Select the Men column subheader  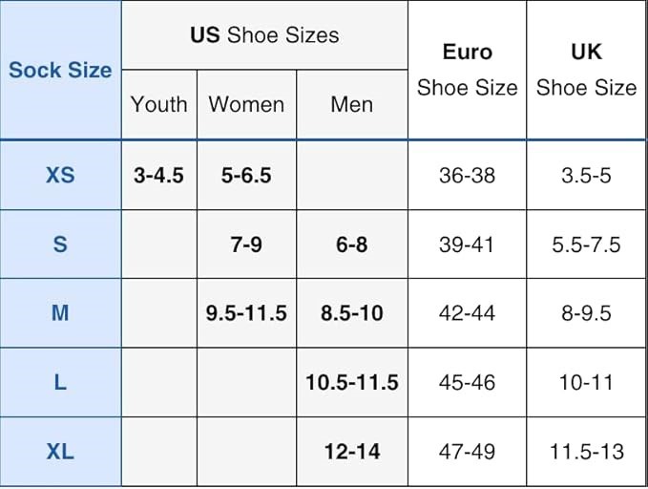pos(351,104)
